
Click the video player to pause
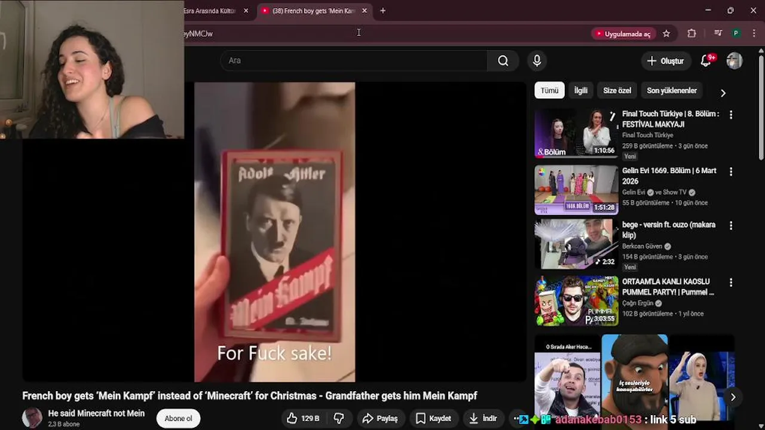tap(274, 232)
